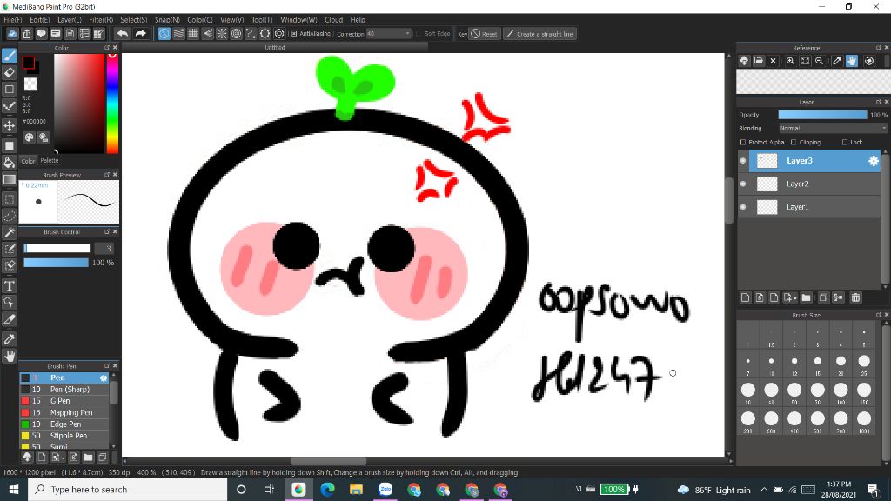Viewport: 891px width, 501px height.
Task: Float the Brush Size panel popout icon
Action: (879, 315)
